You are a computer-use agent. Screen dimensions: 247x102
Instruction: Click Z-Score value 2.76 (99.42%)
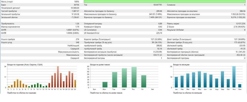(239, 27)
